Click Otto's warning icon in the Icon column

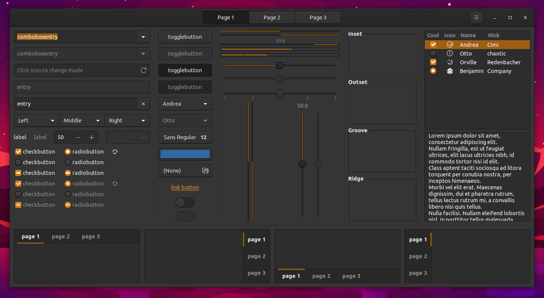[x=450, y=53]
